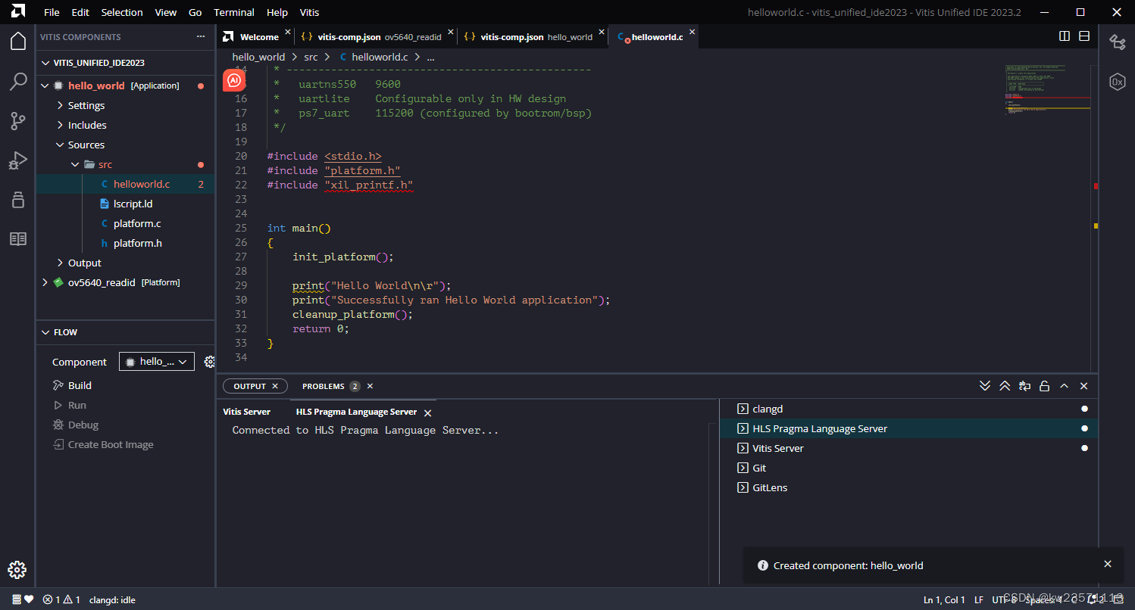Expand the Settings tree node
This screenshot has height=610, width=1135.
point(61,105)
